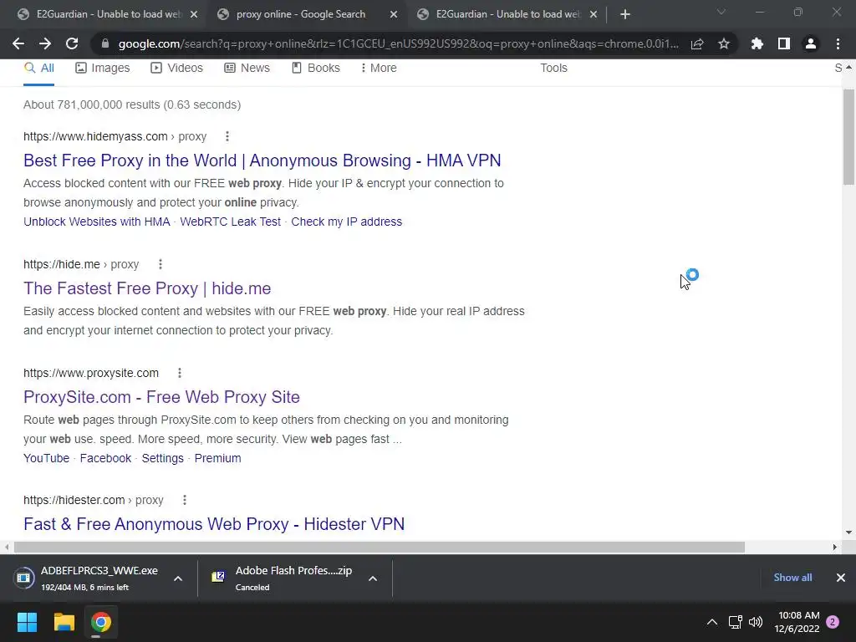Switch to Books results

[x=315, y=68]
